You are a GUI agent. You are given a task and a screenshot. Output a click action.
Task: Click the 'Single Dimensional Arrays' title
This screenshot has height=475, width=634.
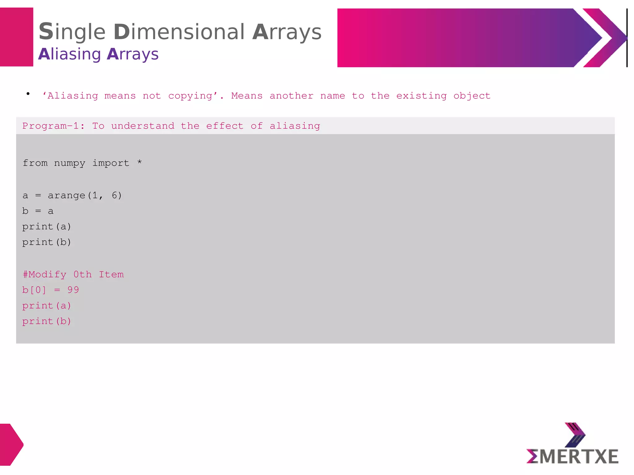pos(180,32)
